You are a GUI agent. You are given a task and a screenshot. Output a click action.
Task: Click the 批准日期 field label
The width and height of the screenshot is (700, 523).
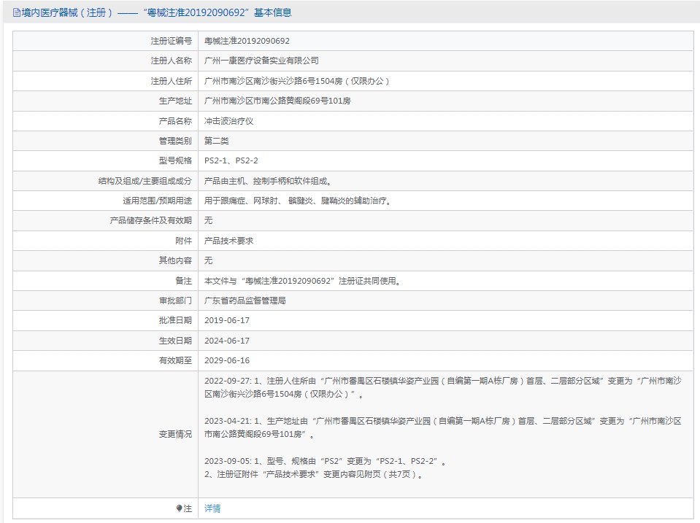coord(175,320)
